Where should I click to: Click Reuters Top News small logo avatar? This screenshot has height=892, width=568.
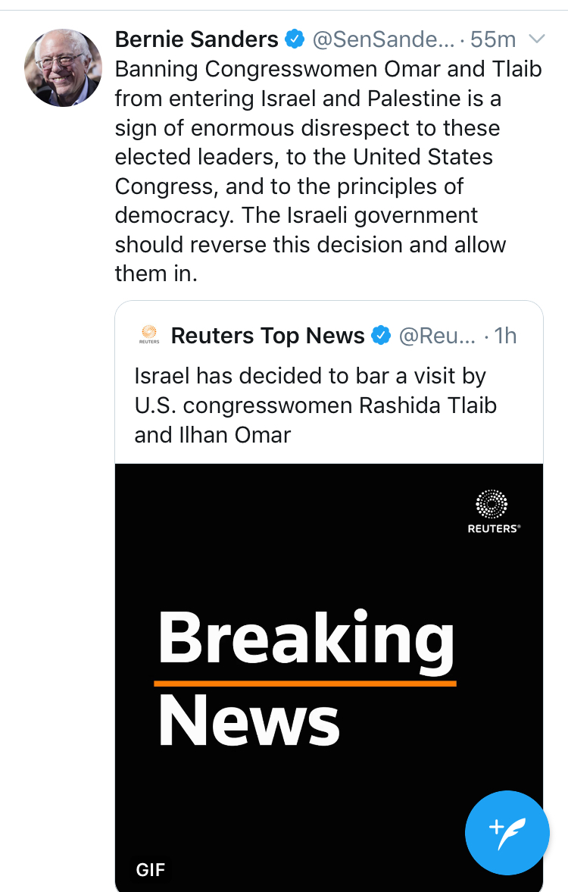point(149,334)
